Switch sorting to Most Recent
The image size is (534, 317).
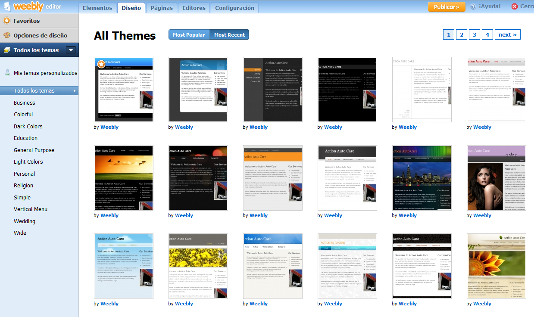point(229,34)
